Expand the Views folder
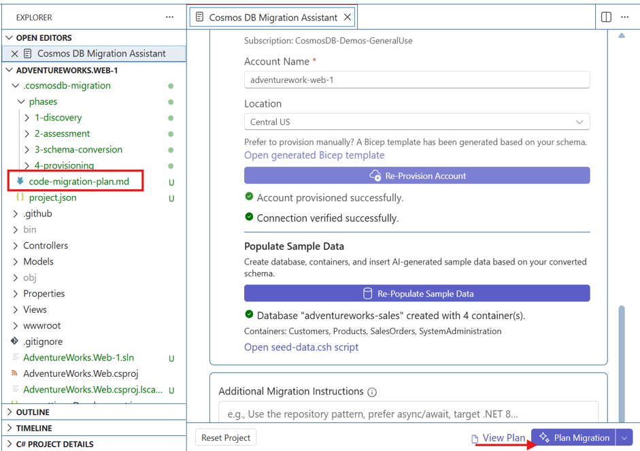 (x=16, y=310)
